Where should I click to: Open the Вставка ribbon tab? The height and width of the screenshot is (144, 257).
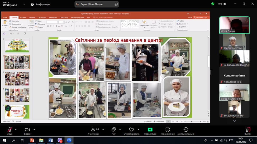(23, 17)
